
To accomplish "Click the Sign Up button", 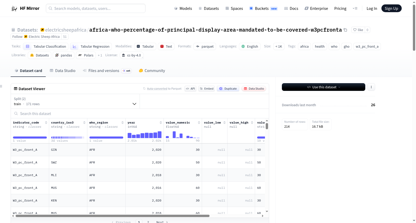I will (x=391, y=8).
